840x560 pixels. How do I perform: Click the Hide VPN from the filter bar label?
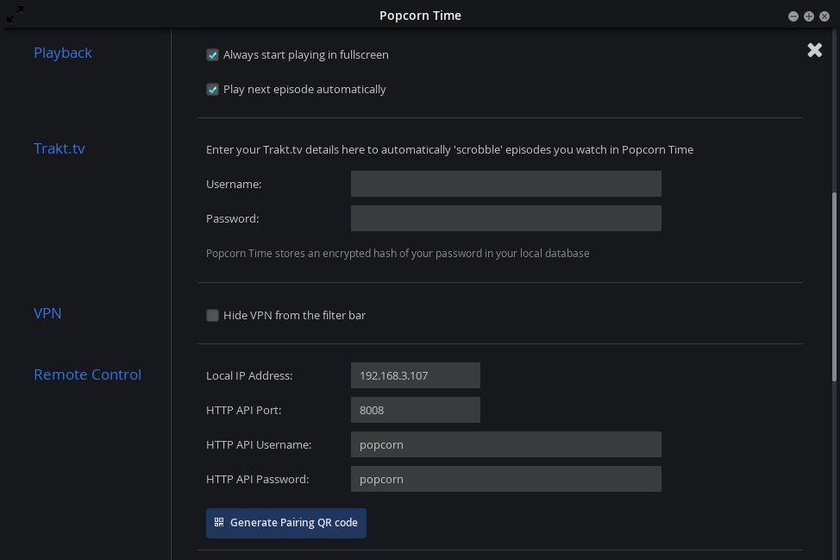pos(294,315)
